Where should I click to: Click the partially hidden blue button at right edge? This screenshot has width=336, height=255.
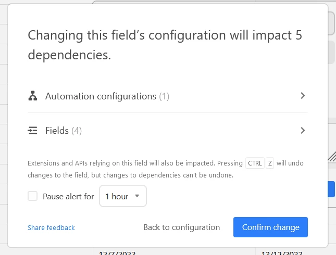[x=331, y=189]
